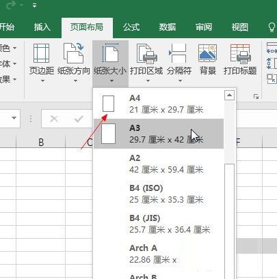Screen dimensions: 277x279
Task: Click the paper size list scroll-up arrow
Action: (229, 95)
